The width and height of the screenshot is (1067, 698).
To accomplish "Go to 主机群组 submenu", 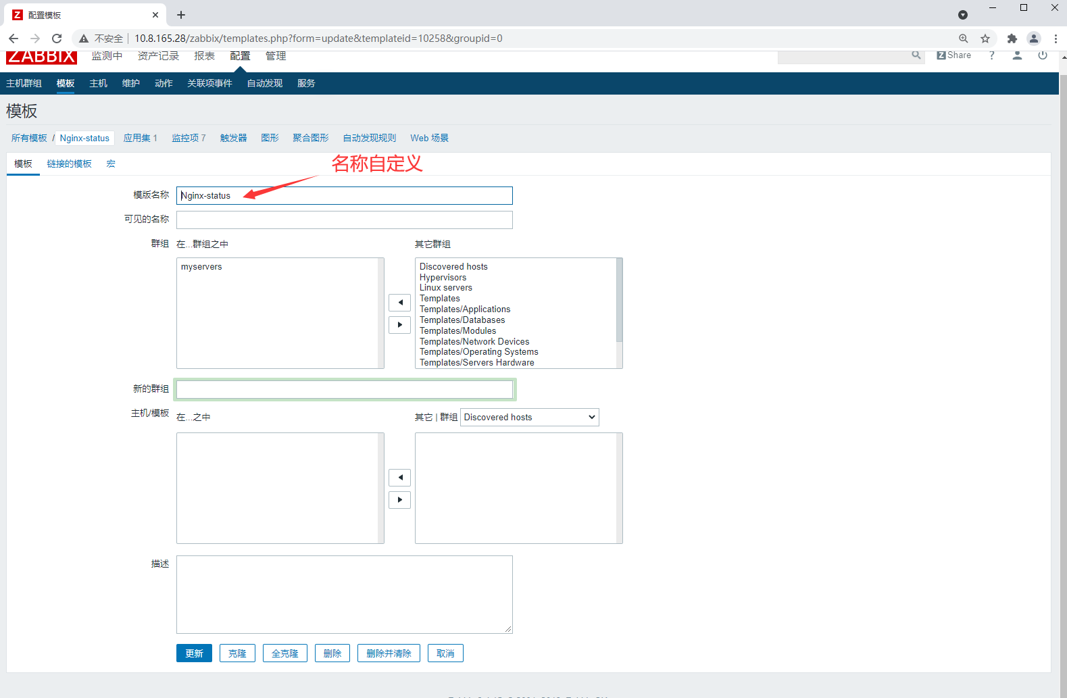I will [24, 83].
